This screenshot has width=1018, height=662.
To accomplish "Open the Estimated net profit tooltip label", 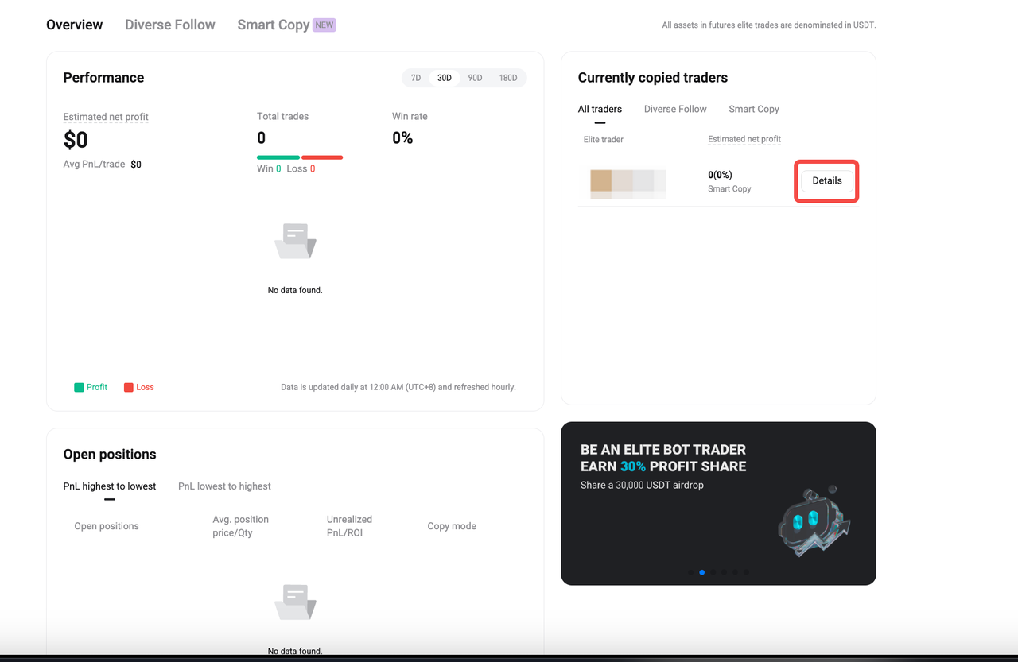I will tap(105, 116).
